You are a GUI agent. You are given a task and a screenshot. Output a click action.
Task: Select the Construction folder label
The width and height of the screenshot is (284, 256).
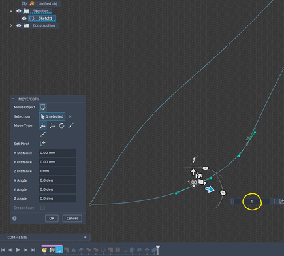[x=44, y=25]
